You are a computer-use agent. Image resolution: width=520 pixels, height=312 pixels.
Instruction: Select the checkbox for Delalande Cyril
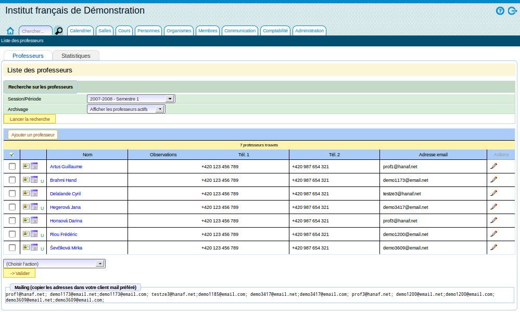click(x=12, y=194)
